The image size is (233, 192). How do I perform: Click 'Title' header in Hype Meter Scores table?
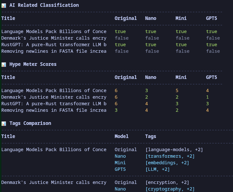(8, 77)
